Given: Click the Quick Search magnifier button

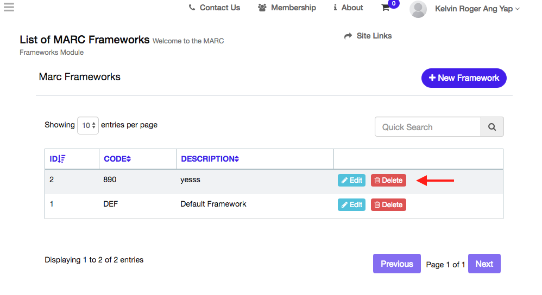Looking at the screenshot, I should click(492, 127).
